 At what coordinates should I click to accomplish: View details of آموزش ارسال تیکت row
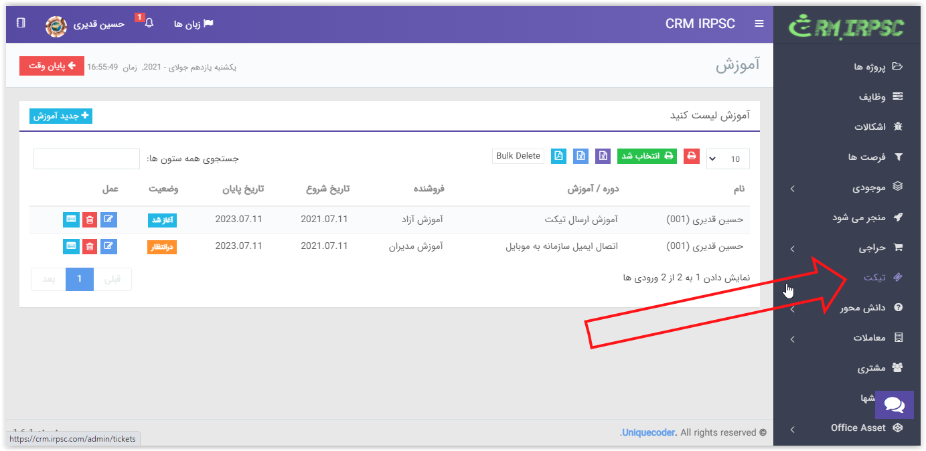pyautogui.click(x=71, y=219)
